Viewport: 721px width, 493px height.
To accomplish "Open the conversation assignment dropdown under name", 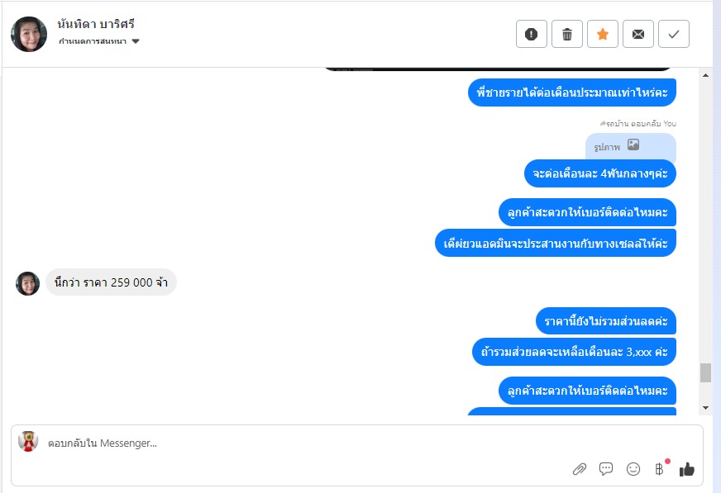I will coord(99,41).
